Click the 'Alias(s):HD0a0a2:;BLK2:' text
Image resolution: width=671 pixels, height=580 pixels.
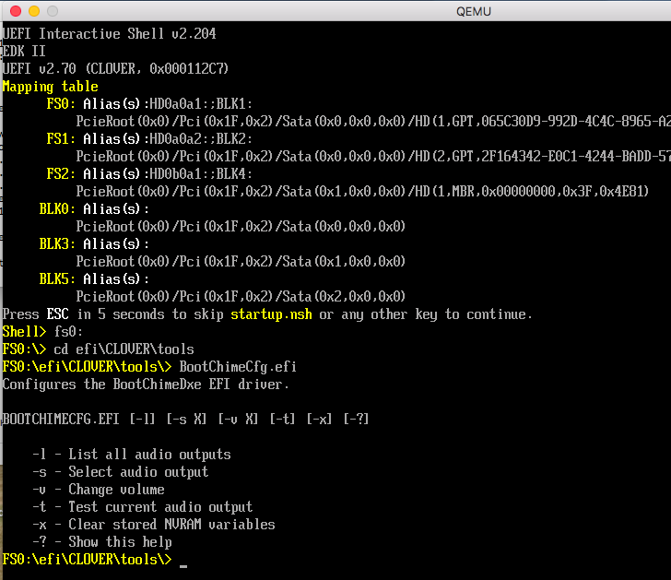tap(168, 139)
